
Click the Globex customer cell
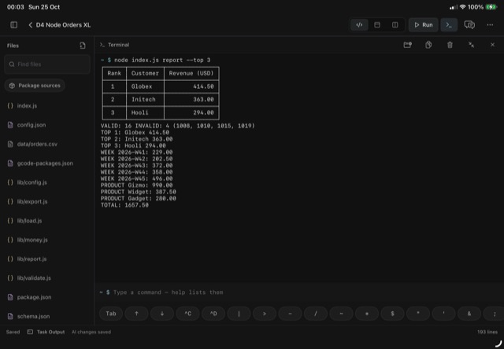pos(145,86)
